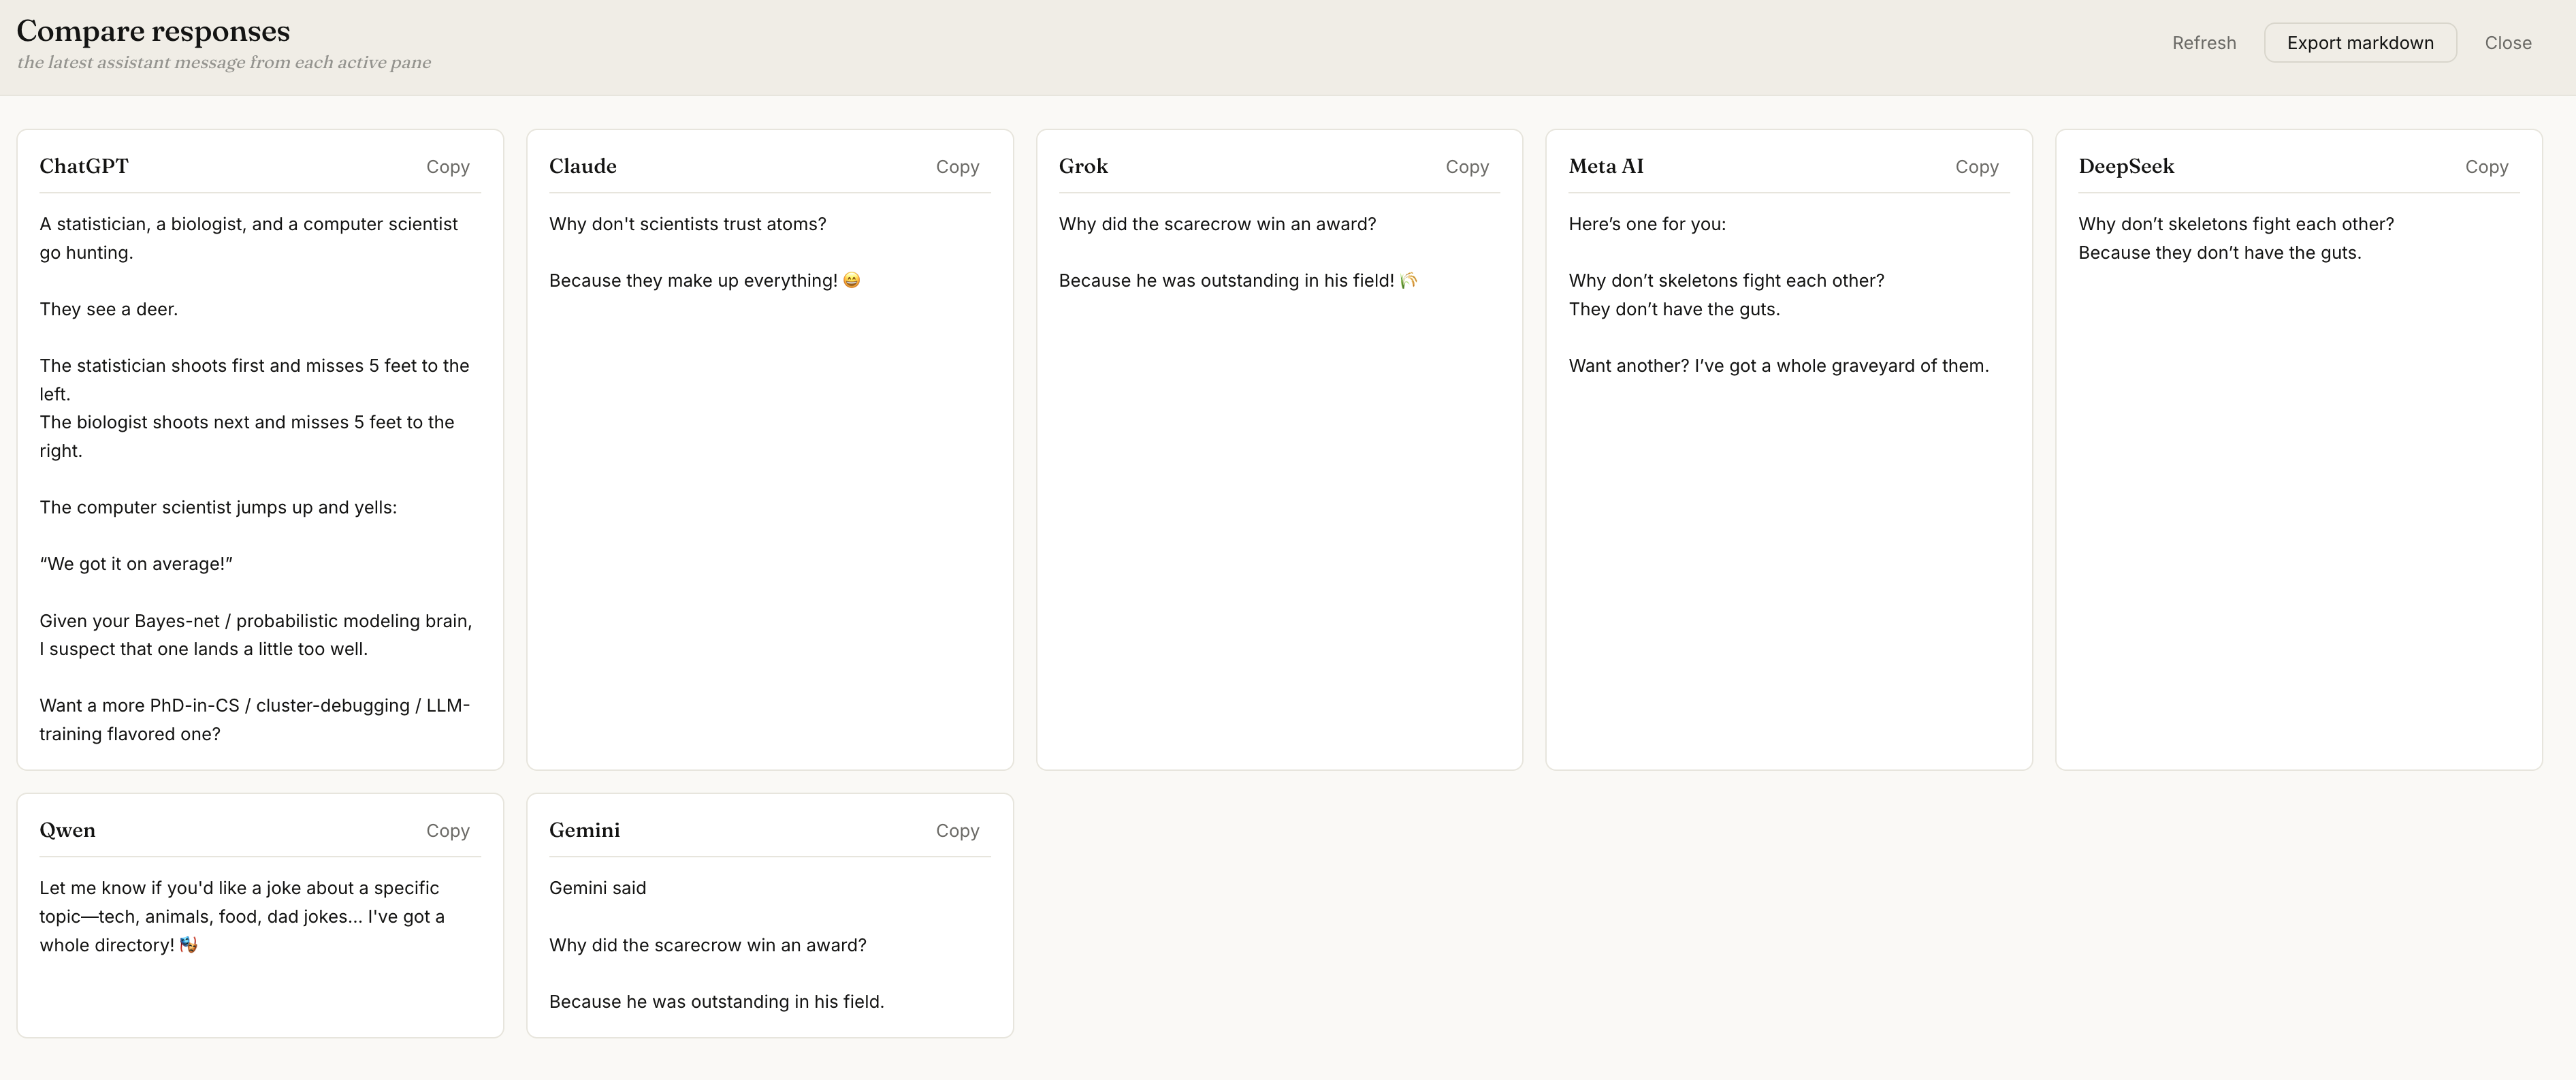Click Grok's "outstanding in his field!" punchline
Image resolution: width=2576 pixels, height=1080 pixels.
click(x=1226, y=281)
